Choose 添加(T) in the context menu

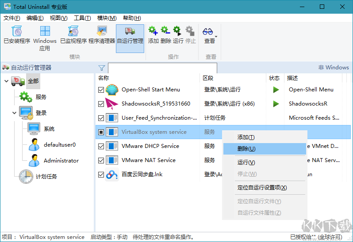click(x=265, y=137)
